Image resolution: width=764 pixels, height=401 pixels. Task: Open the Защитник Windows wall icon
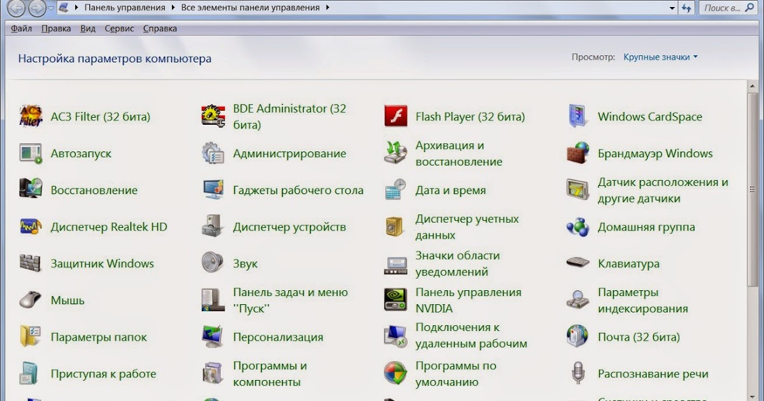point(31,264)
